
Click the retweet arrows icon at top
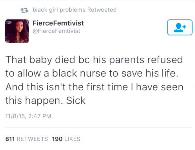point(24,10)
